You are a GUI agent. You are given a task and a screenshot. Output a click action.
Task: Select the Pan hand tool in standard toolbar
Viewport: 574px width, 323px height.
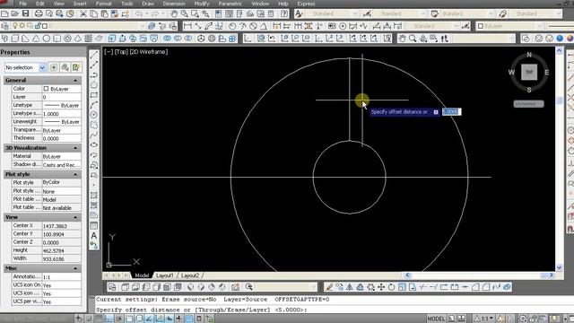[174, 14]
